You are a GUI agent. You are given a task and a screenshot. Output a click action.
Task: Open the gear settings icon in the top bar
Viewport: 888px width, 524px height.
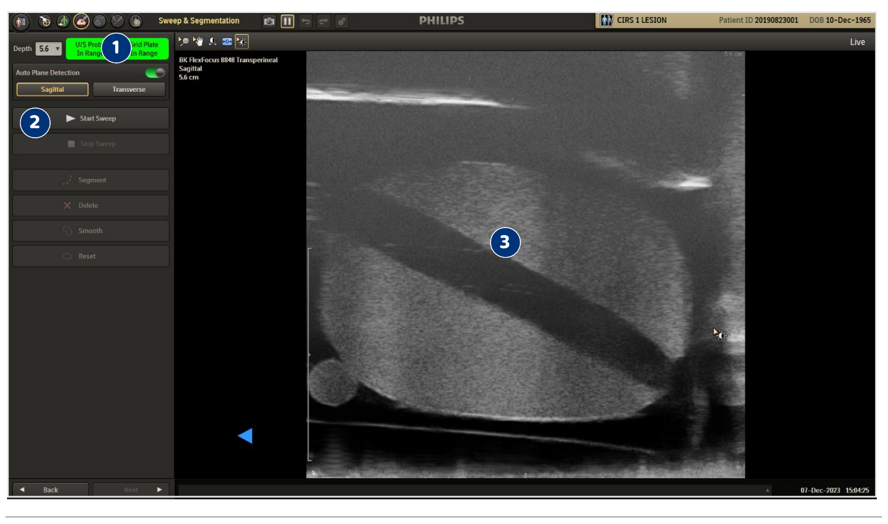342,22
